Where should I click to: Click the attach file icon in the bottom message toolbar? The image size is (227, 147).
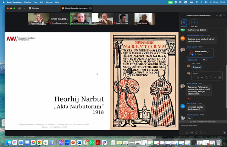tap(196, 133)
